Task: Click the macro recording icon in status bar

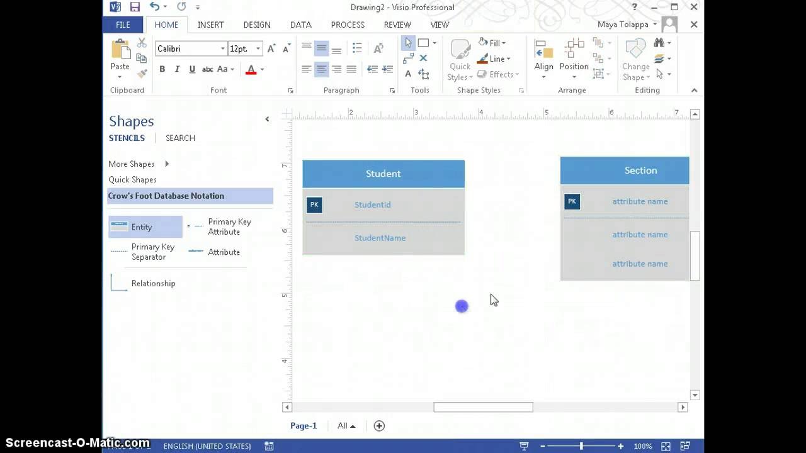Action: tap(269, 446)
